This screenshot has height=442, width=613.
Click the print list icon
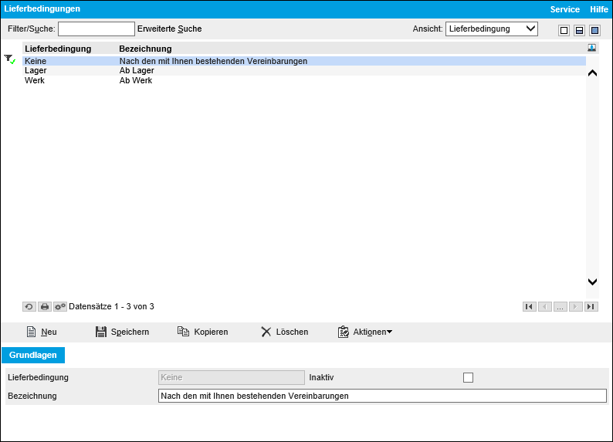(x=45, y=306)
